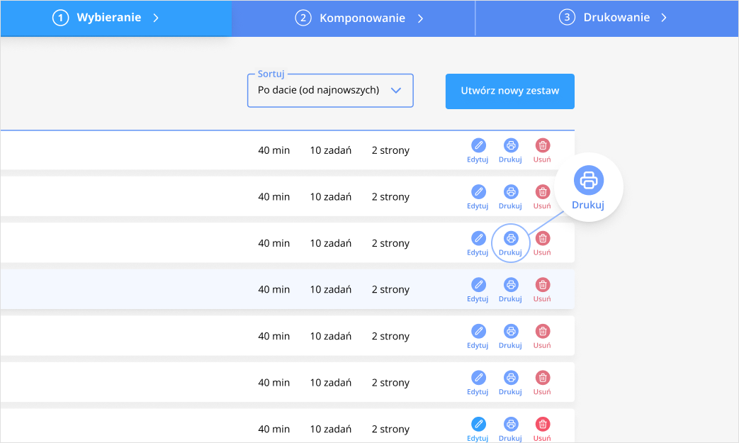Edit the sixth row set with Edytuj
This screenshot has height=443, width=739.
tap(478, 378)
